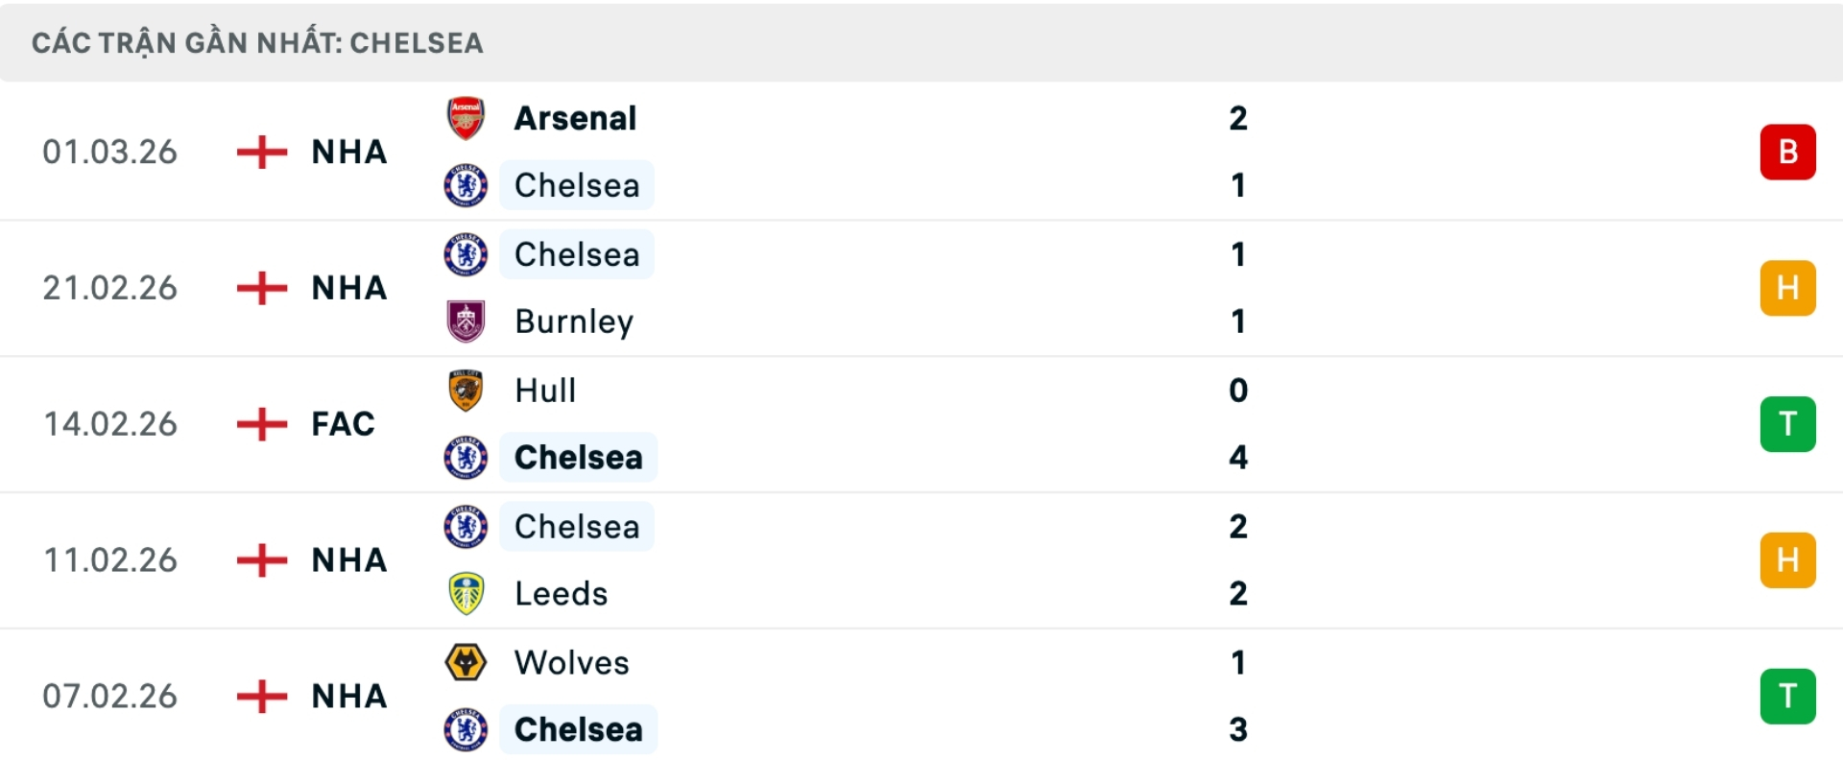Expand the Arsenal vs Chelsea match row
This screenshot has height=760, width=1843.
click(x=921, y=151)
